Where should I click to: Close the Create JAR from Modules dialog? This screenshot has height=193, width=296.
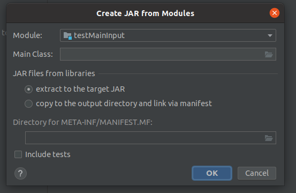(275, 13)
